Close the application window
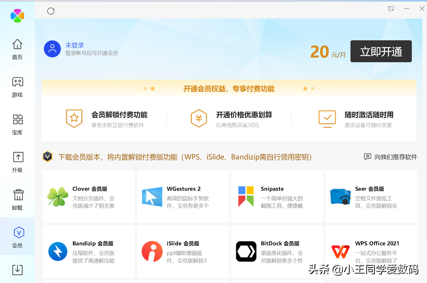The width and height of the screenshot is (427, 283). 422,9
